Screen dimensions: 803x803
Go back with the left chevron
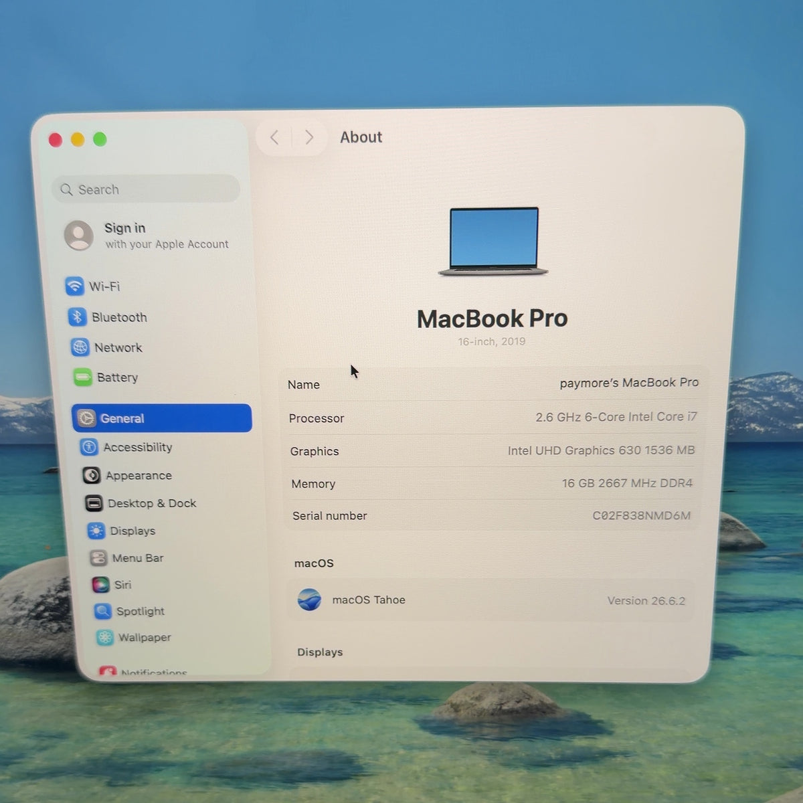point(274,137)
